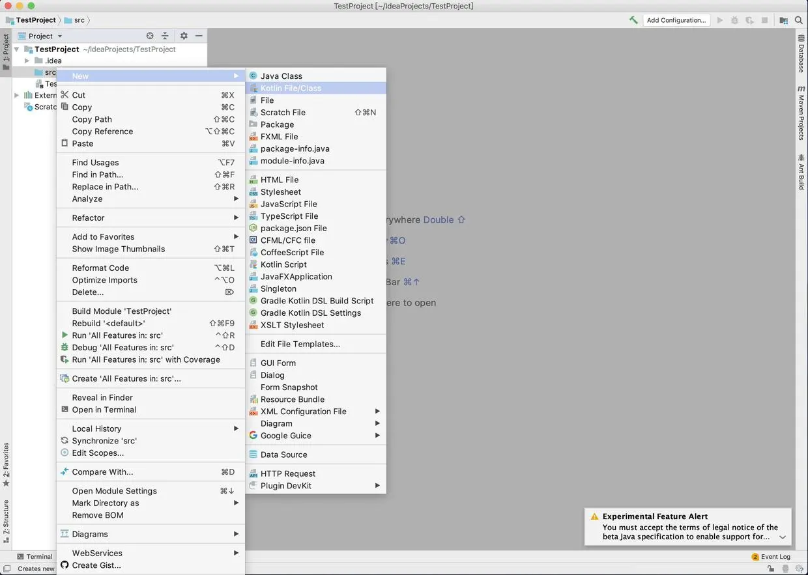The width and height of the screenshot is (808, 575).
Task: Open the Terminal tool window
Action: [36, 556]
